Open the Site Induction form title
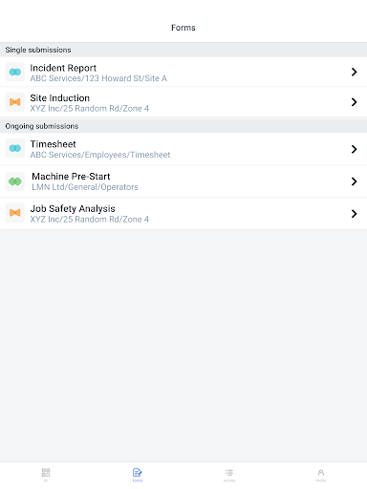Image resolution: width=367 pixels, height=489 pixels. pos(60,98)
